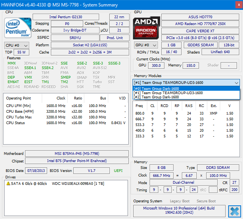This screenshot has height=219, width=243.
Task: Click the 128-bit bus width field
Action: (229, 45)
